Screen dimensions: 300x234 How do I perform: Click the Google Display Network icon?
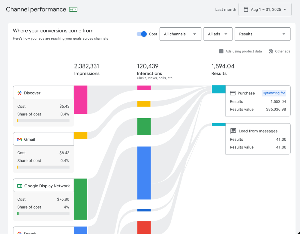[x=19, y=185]
